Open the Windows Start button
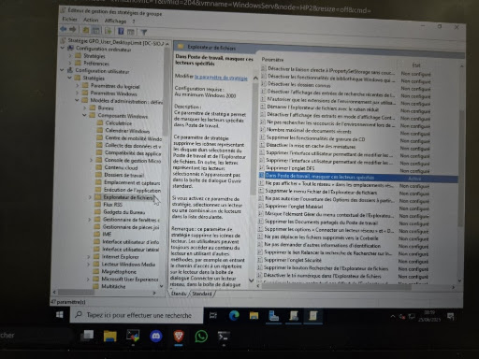Viewport: 479px width, 359px height. 60,315
